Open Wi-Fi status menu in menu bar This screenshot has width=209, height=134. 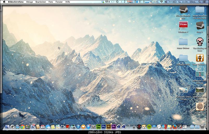[162, 2]
